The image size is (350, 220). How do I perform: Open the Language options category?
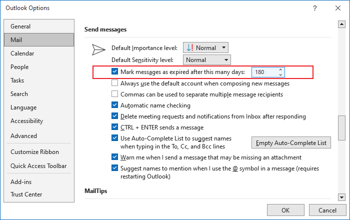39,107
